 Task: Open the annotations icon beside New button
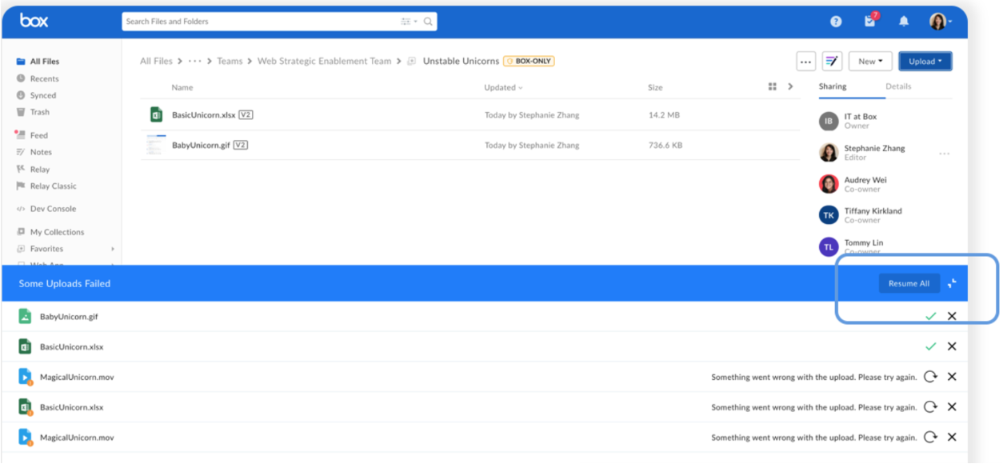click(x=832, y=61)
